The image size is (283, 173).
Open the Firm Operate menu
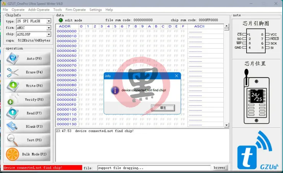pos(75,10)
